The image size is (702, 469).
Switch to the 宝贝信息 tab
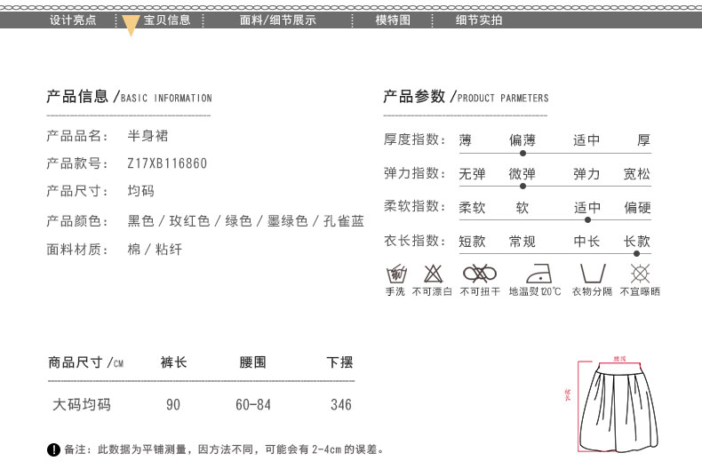pyautogui.click(x=168, y=20)
